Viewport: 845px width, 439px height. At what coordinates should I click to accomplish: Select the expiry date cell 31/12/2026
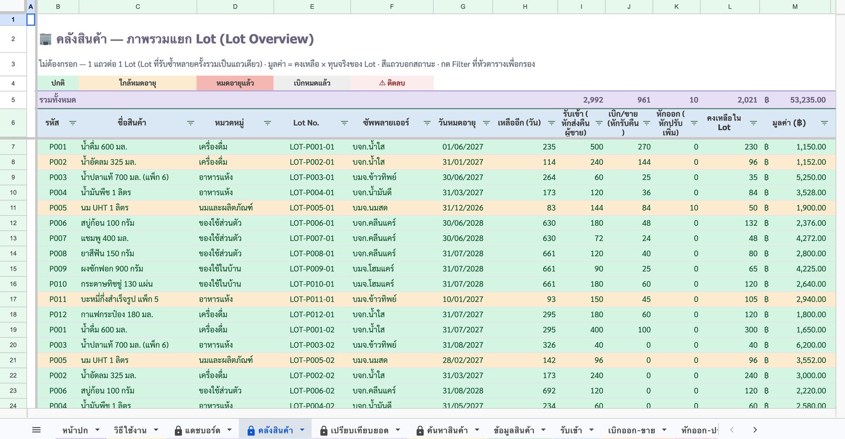pos(463,208)
